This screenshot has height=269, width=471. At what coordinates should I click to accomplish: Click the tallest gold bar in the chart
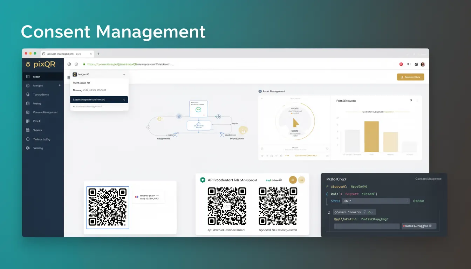371,137
